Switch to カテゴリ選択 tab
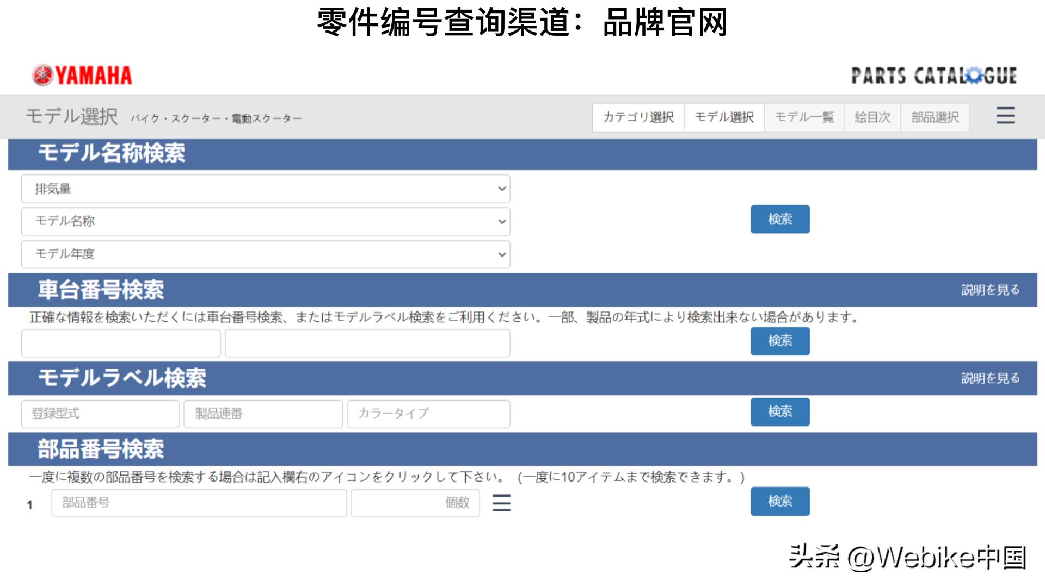The height and width of the screenshot is (587, 1045). [639, 117]
